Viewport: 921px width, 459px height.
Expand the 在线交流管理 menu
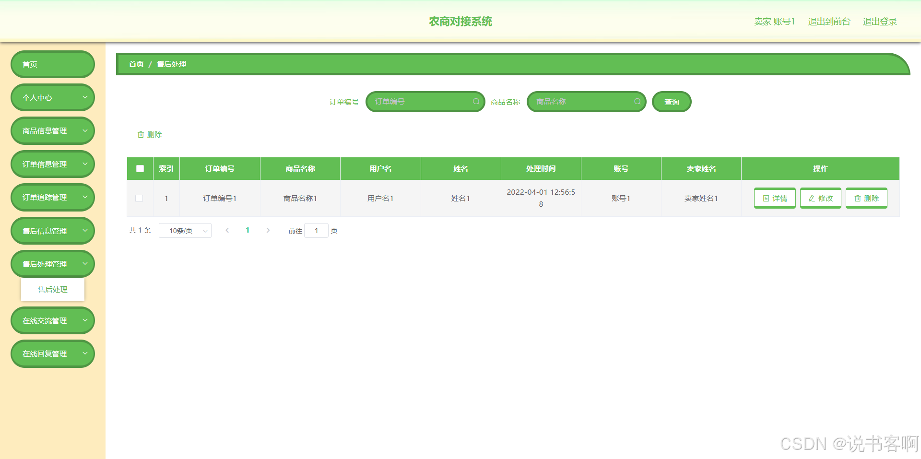(x=53, y=320)
